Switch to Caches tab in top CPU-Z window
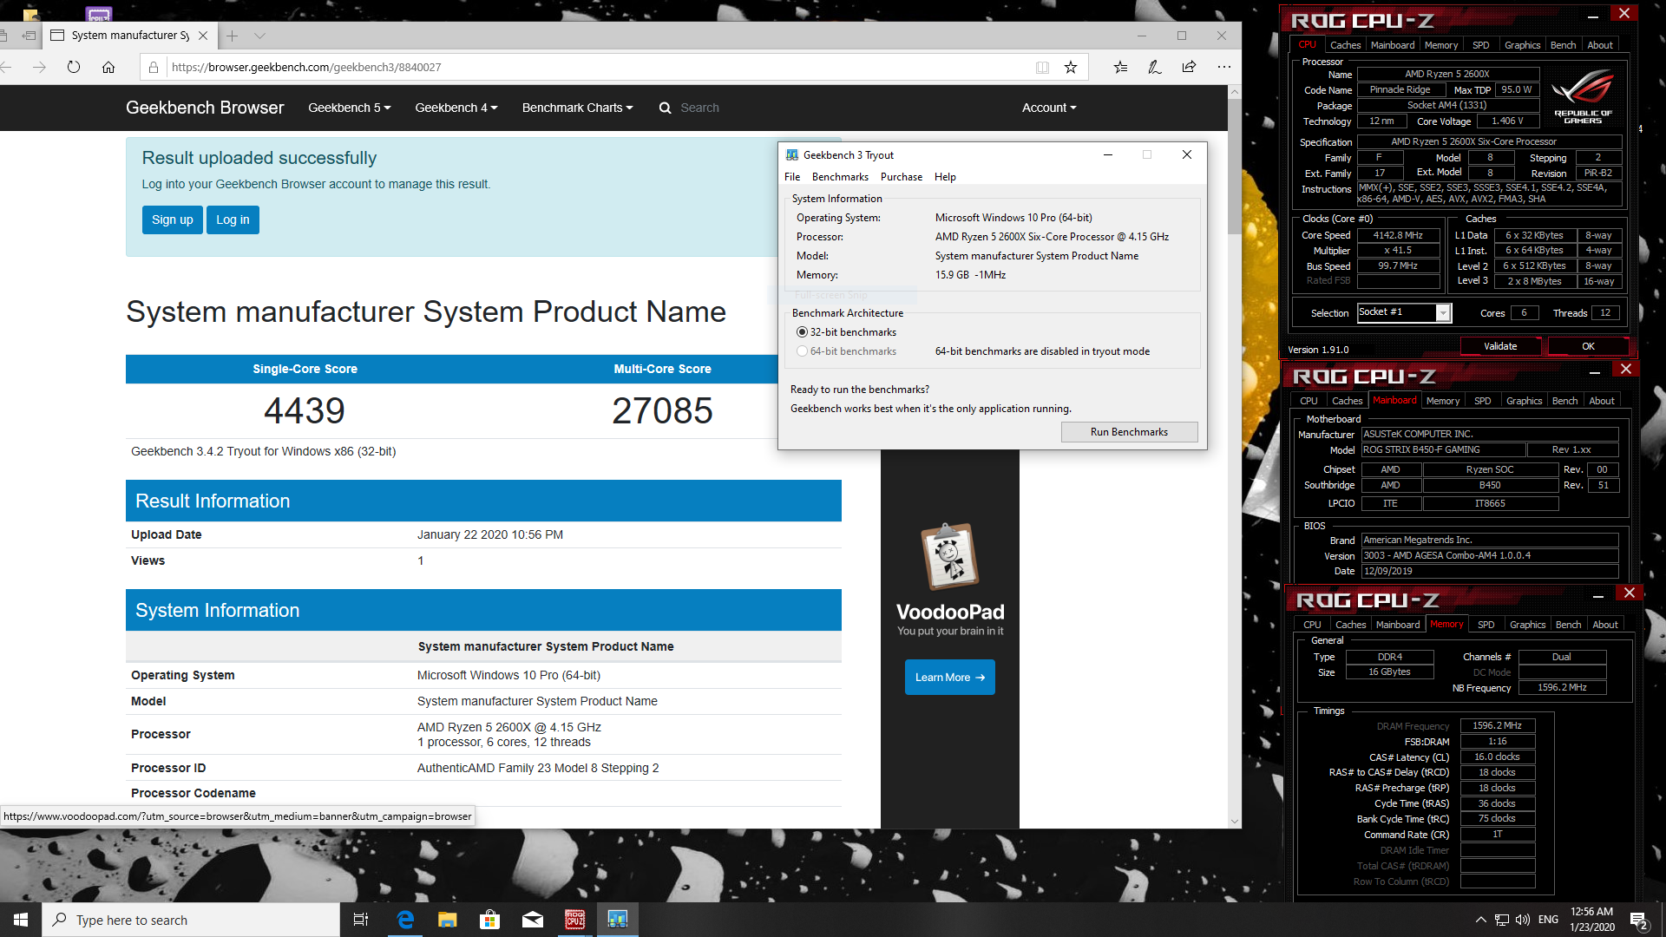 point(1345,45)
